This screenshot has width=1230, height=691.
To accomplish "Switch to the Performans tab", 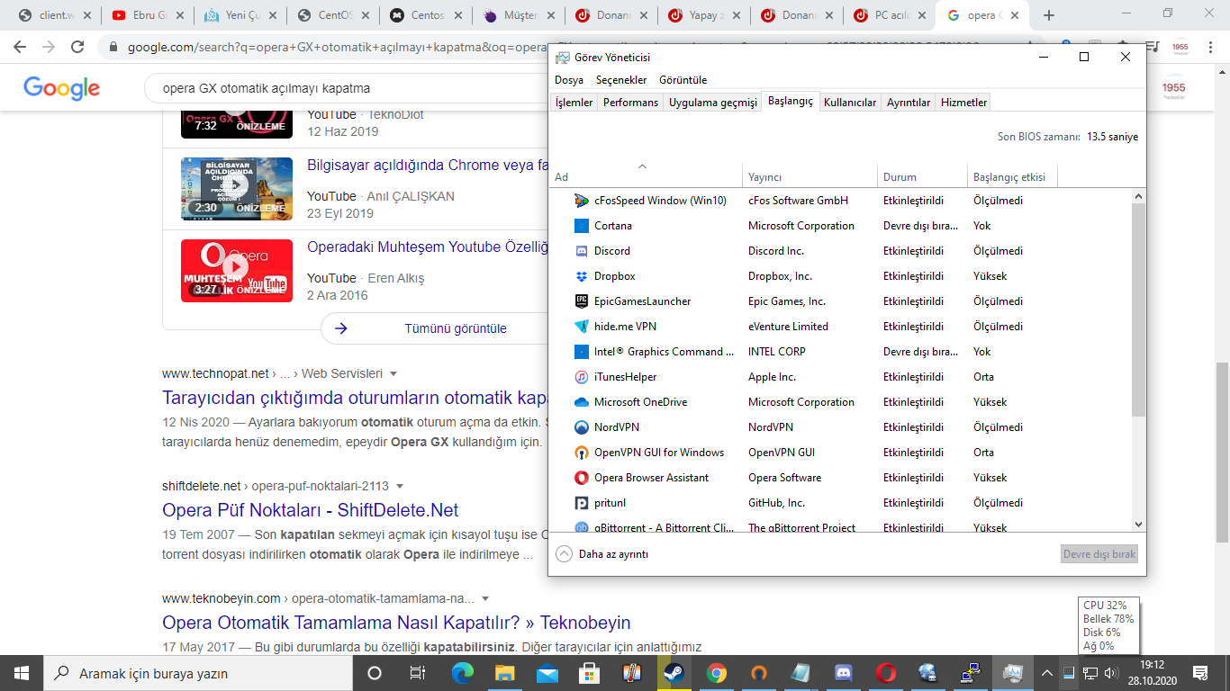I will pos(630,103).
